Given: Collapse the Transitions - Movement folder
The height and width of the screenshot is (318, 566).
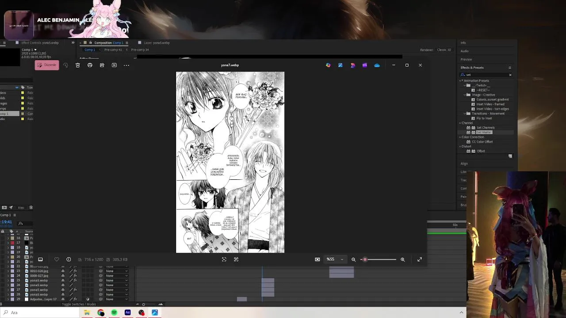Looking at the screenshot, I should [x=465, y=114].
